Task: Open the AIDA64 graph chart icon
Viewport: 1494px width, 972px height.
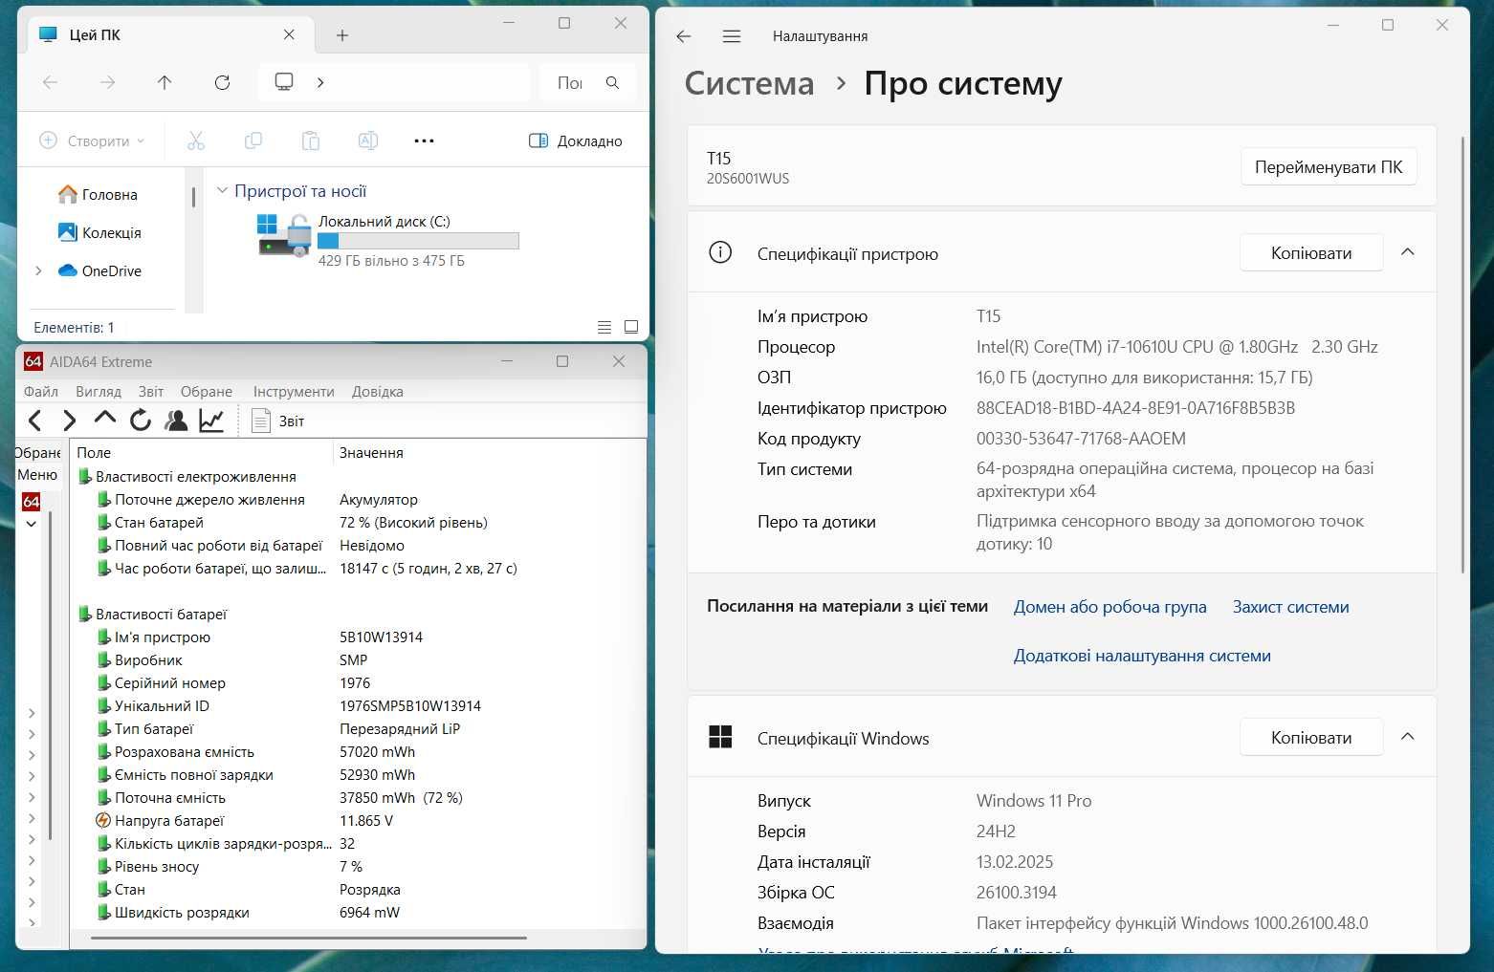Action: coord(211,421)
